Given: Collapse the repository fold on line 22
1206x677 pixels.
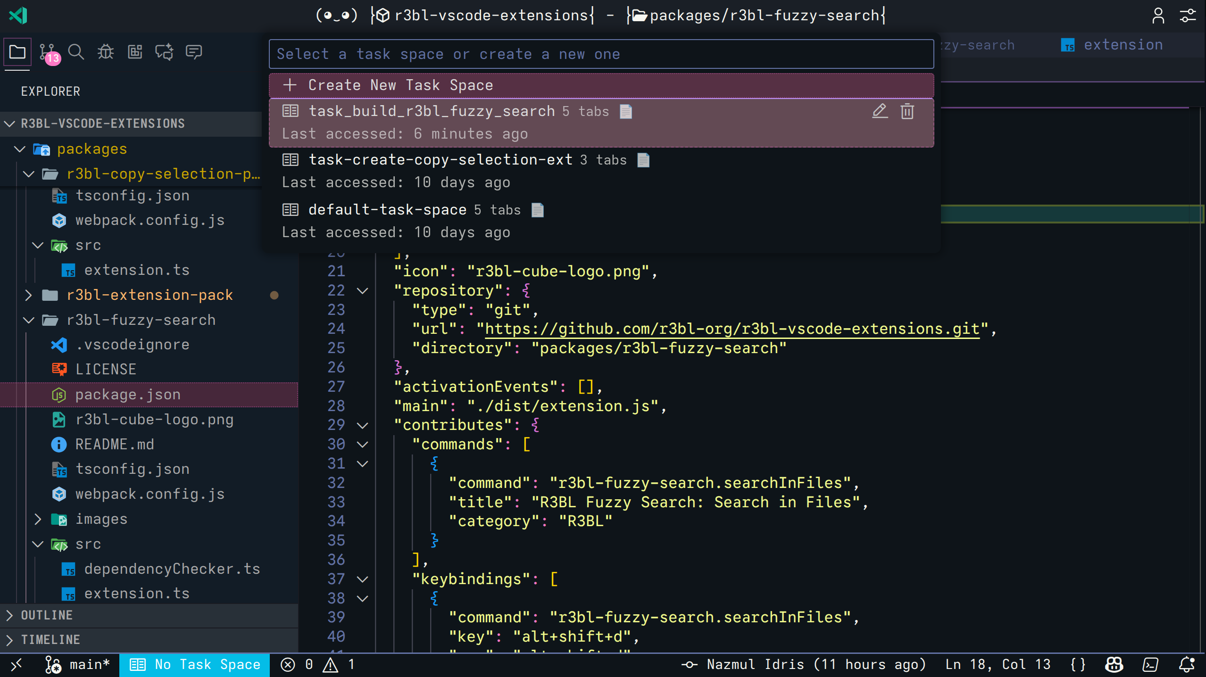Looking at the screenshot, I should click(362, 290).
